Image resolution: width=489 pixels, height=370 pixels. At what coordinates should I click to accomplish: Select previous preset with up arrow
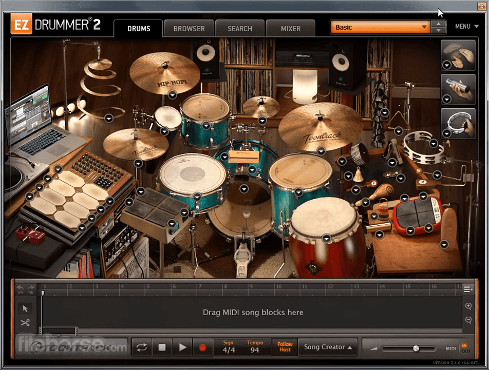[439, 24]
